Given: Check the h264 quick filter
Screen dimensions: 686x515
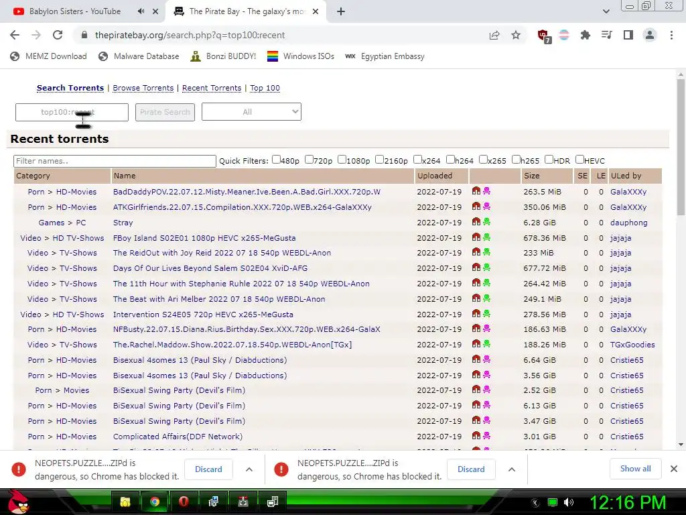Looking at the screenshot, I should (450, 160).
